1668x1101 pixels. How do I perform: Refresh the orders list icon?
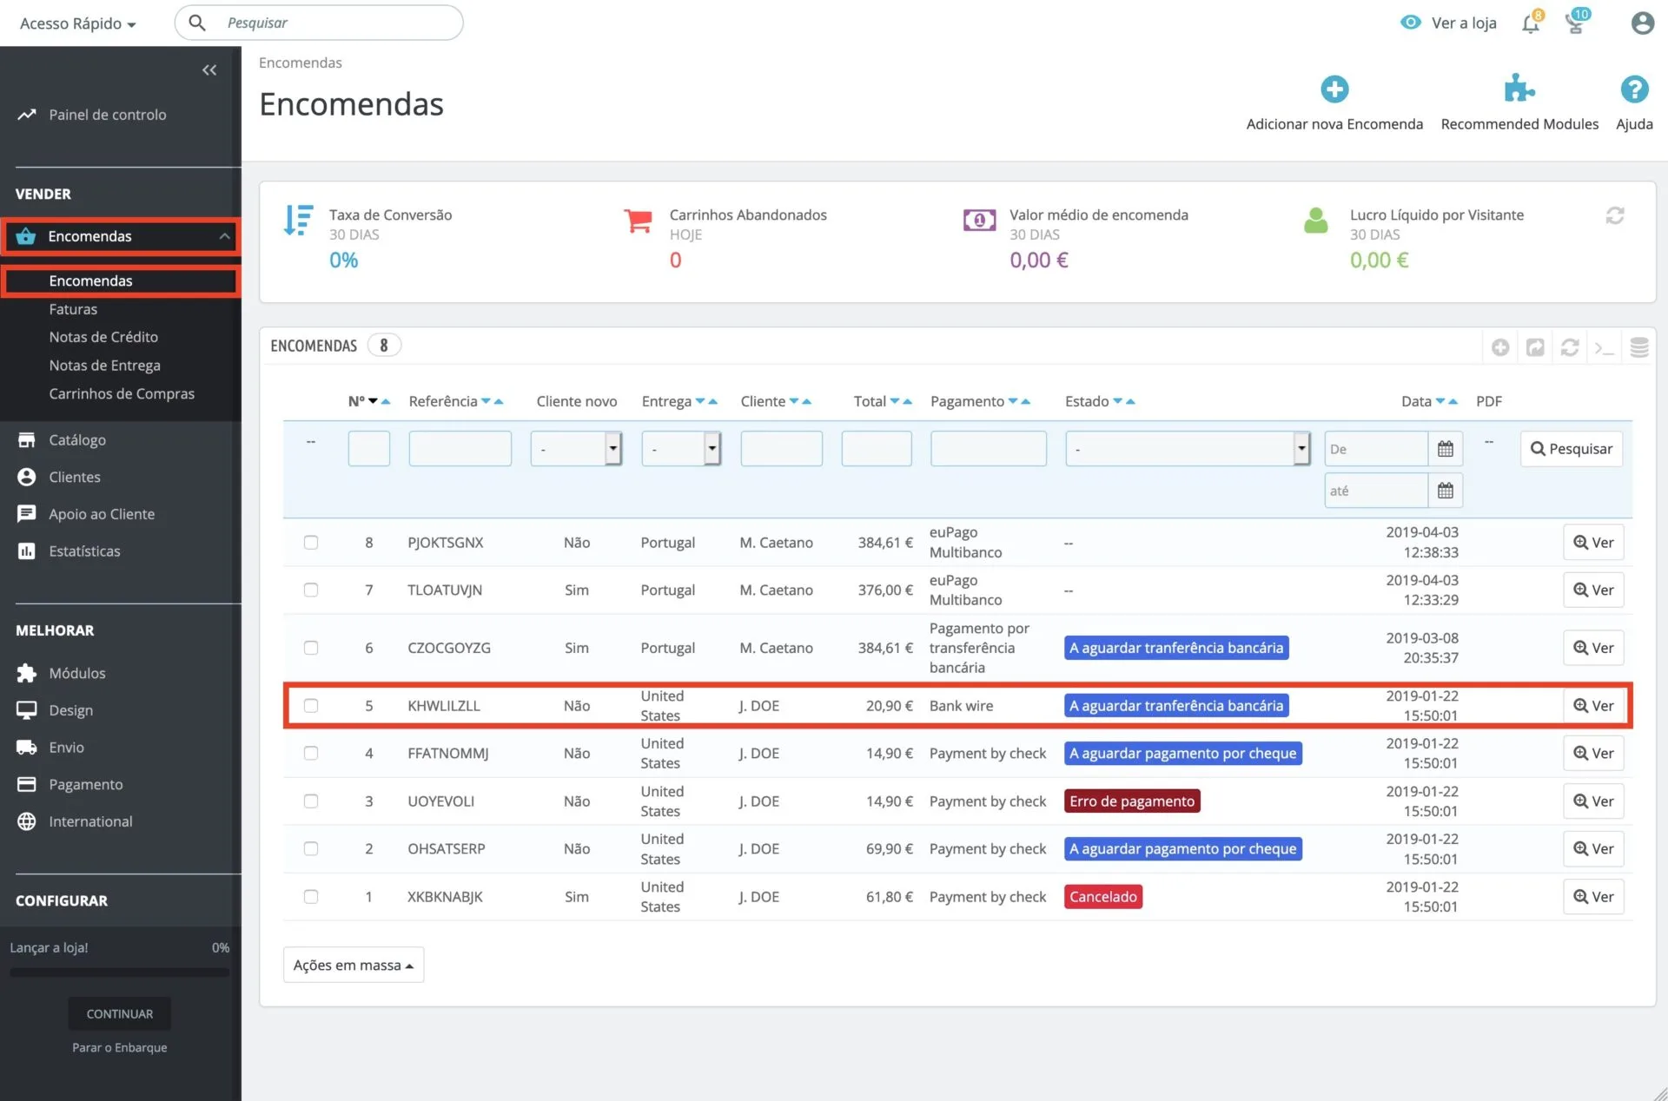[x=1569, y=347]
